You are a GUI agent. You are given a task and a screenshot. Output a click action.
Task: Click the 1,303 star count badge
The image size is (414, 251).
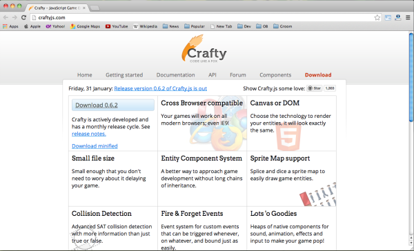330,88
